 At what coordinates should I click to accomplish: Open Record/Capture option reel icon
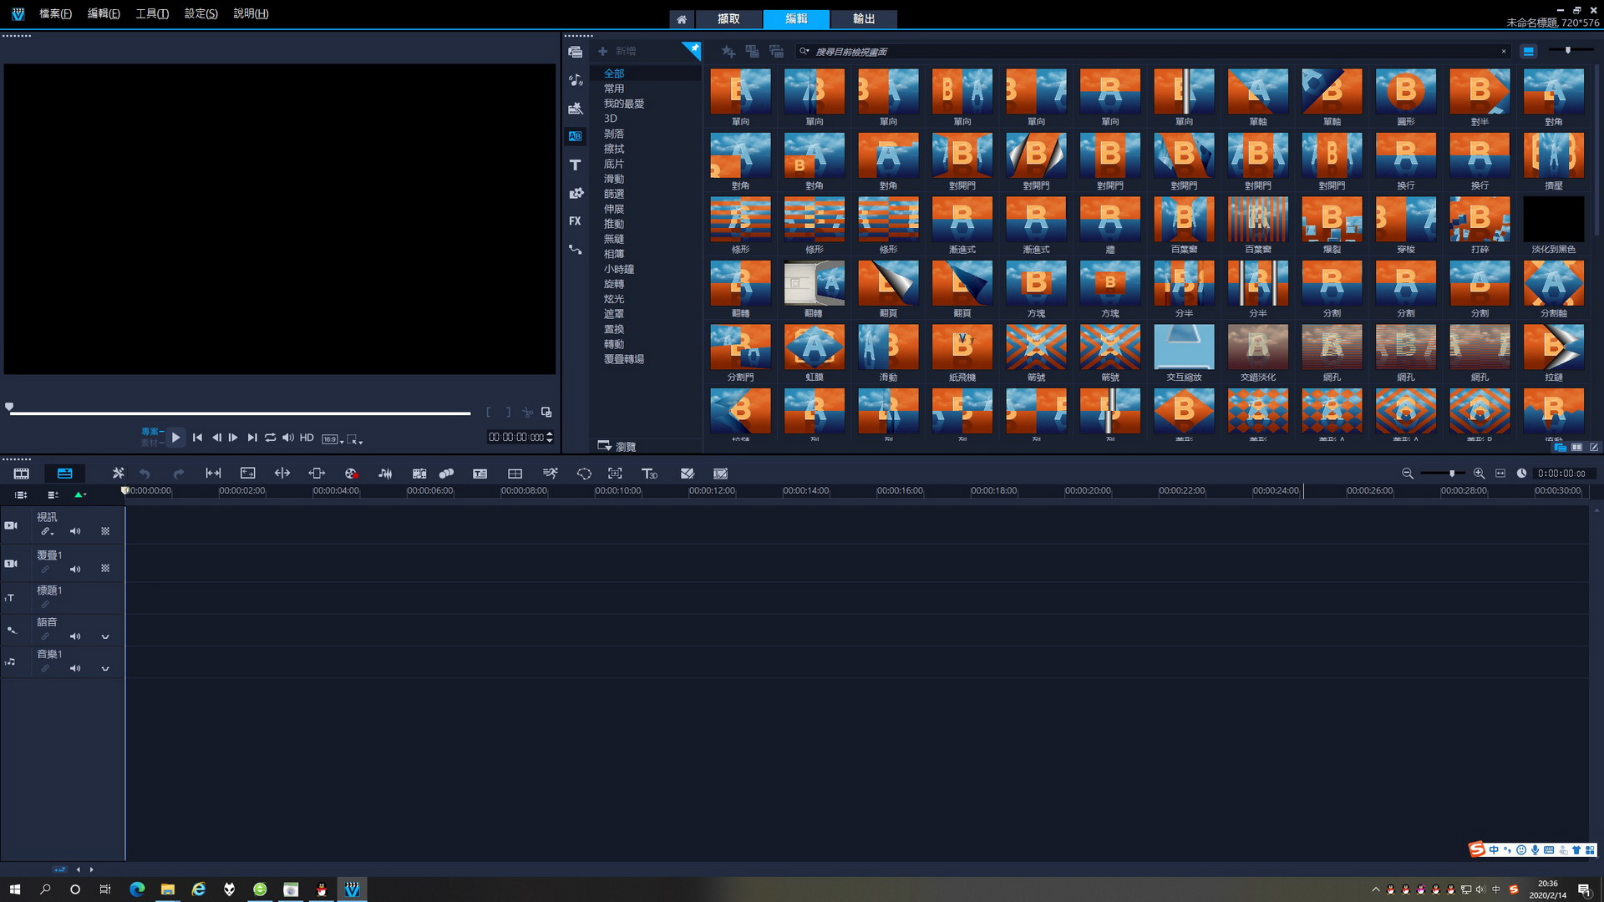point(351,474)
